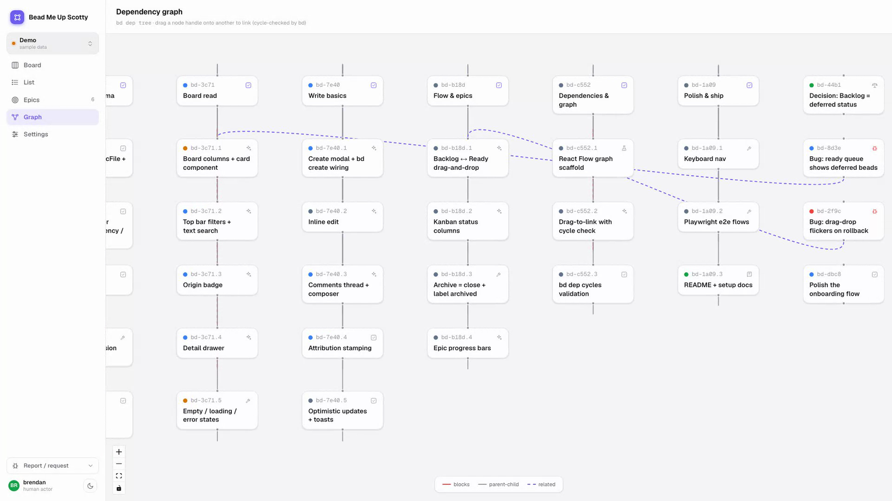Image resolution: width=892 pixels, height=501 pixels.
Task: Click the 'bd-c552.2' ID label
Action: [582, 212]
